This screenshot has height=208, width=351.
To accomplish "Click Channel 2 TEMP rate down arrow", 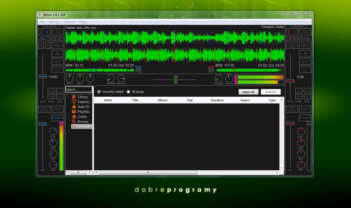I will click(x=307, y=97).
